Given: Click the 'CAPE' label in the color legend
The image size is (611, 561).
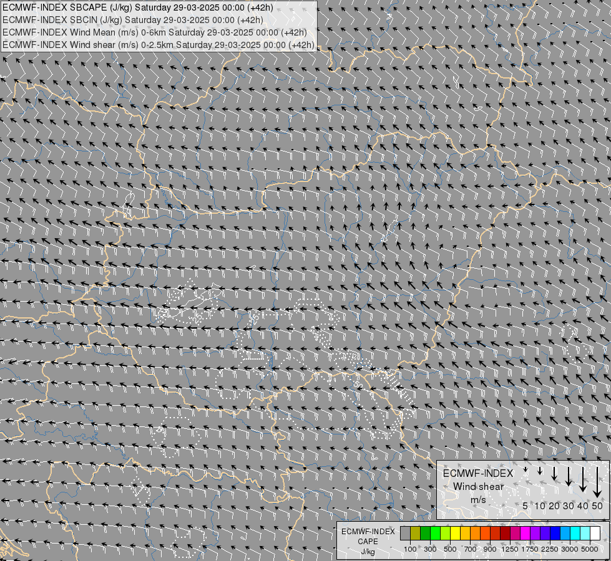Looking at the screenshot, I should point(368,542).
